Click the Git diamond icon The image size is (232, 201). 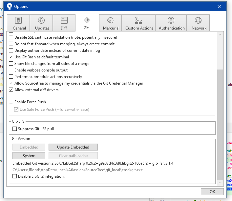(x=87, y=20)
